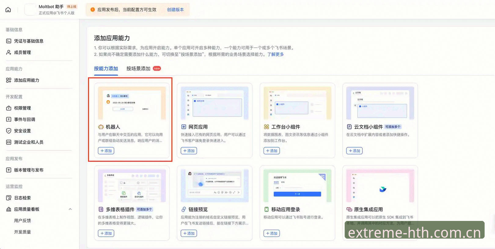Click the 网页应用 card icon
This screenshot has width=495, height=249.
(x=184, y=127)
